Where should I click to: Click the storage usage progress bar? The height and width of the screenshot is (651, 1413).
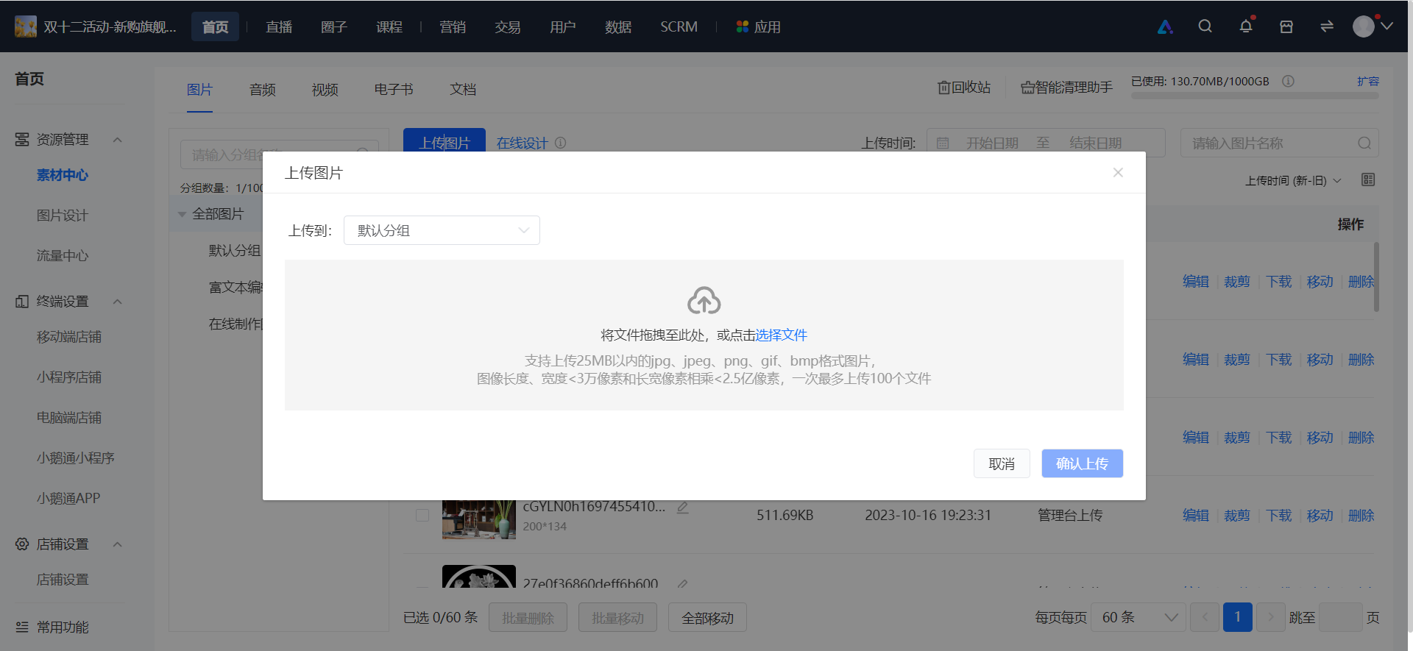(x=1255, y=96)
